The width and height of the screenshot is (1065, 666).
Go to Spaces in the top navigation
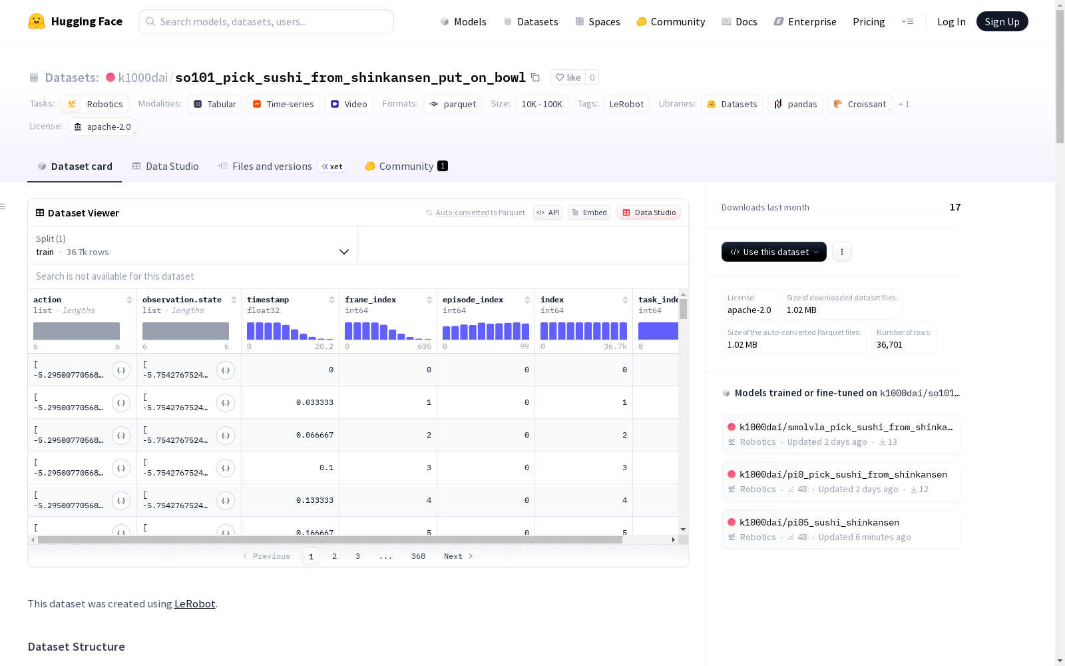click(598, 21)
